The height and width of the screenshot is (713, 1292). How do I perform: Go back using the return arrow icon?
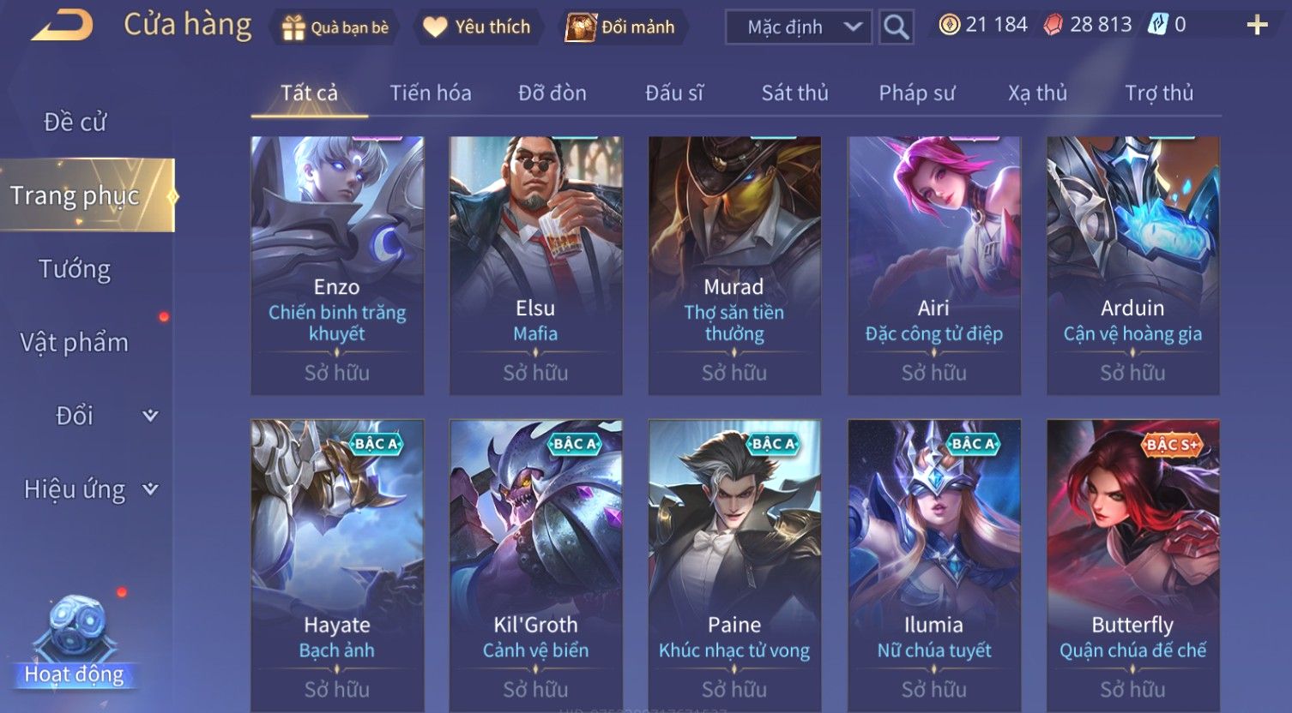[x=62, y=26]
